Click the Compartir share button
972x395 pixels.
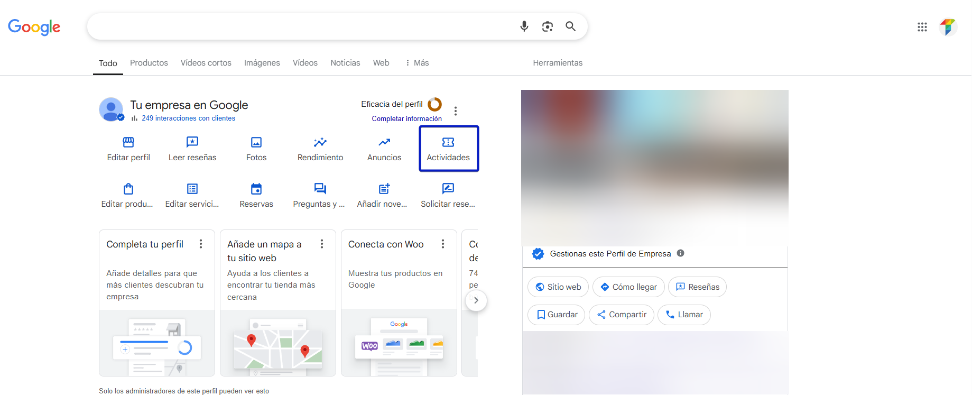click(x=622, y=315)
